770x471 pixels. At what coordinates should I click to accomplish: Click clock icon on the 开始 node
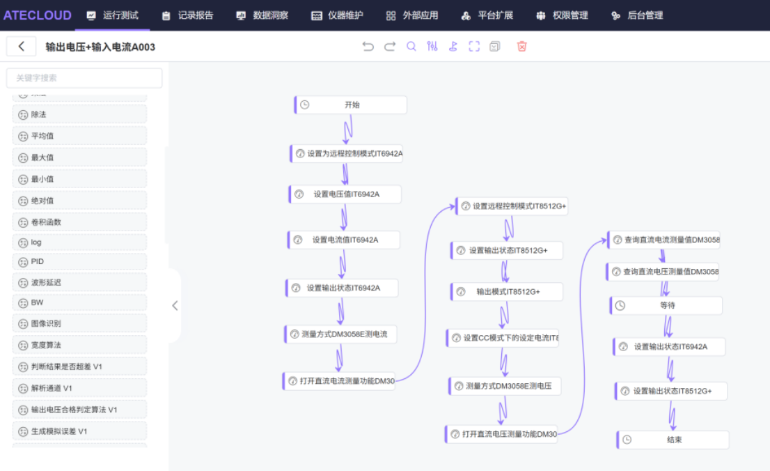[305, 105]
